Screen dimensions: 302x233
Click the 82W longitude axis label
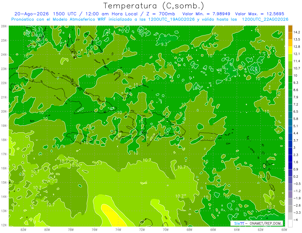(23, 229)
